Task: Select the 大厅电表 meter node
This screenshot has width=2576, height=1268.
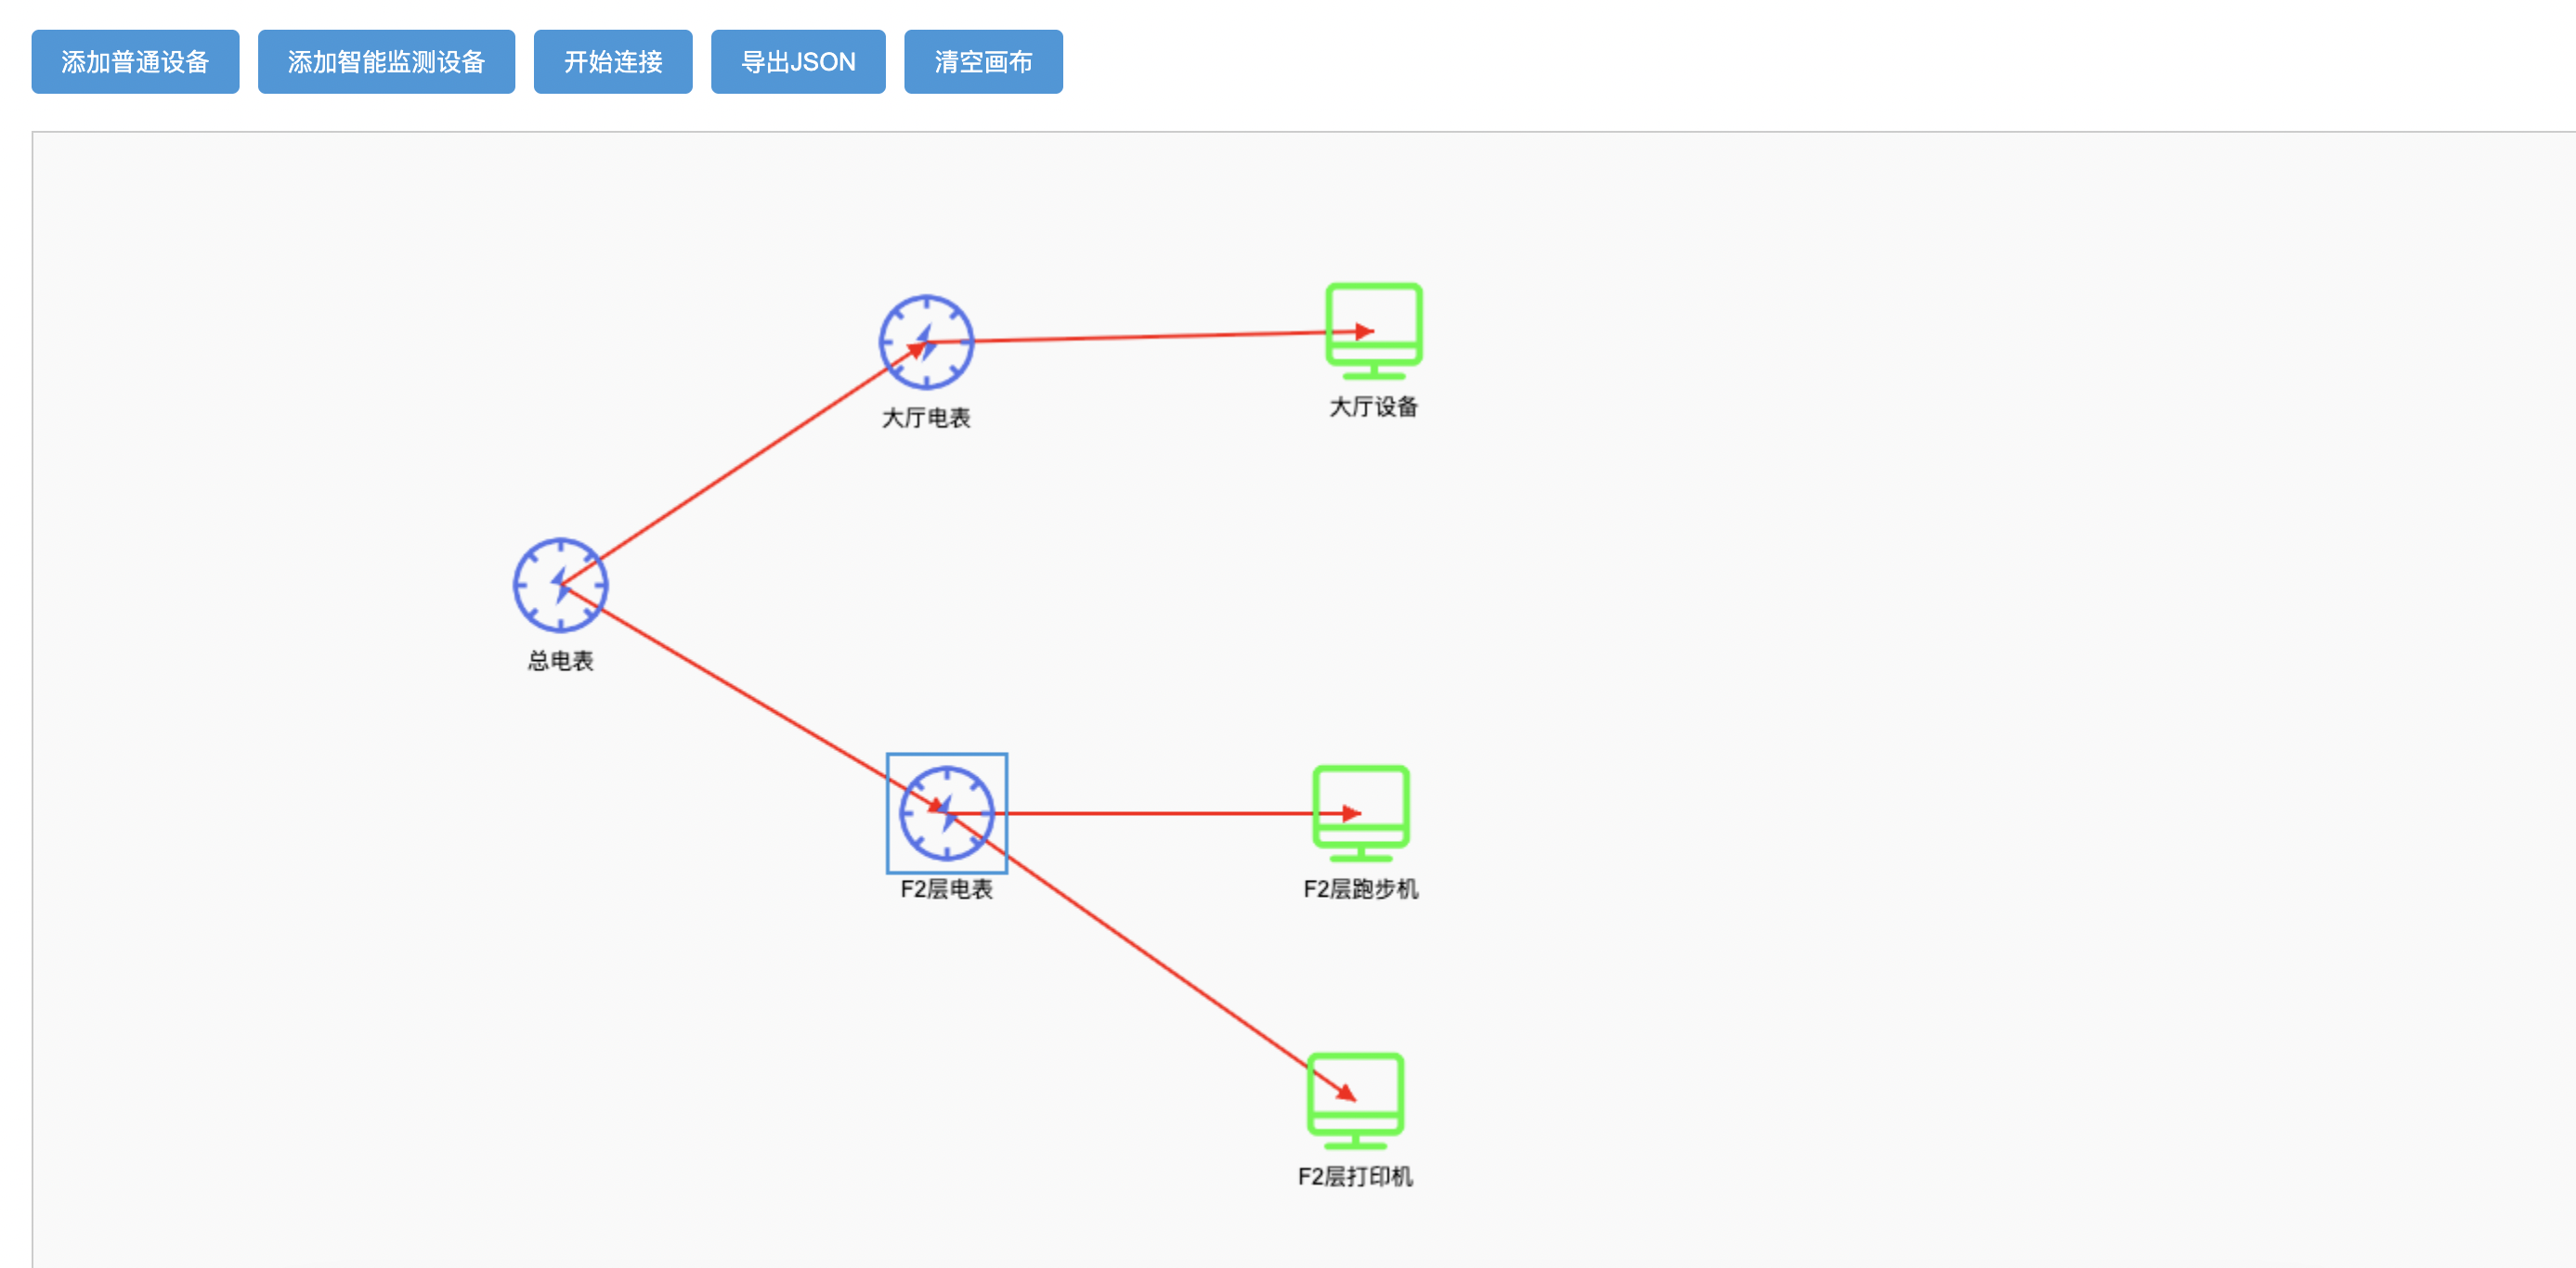Action: tap(926, 342)
